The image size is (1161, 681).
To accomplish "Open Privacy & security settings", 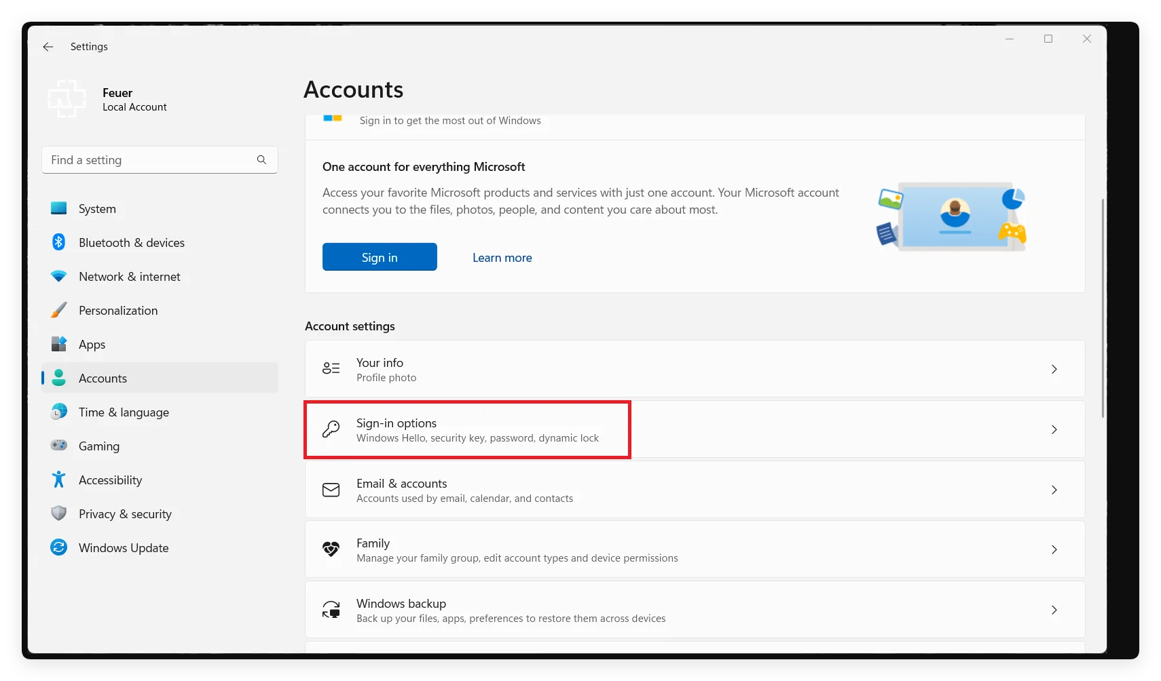I will coord(59,513).
